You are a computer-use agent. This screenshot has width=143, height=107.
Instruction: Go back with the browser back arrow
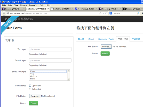pos(4,13)
